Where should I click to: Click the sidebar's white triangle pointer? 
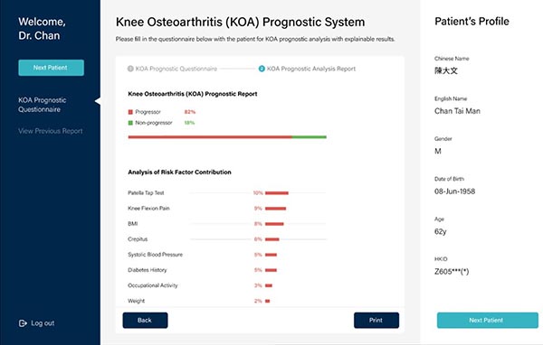coord(98,101)
